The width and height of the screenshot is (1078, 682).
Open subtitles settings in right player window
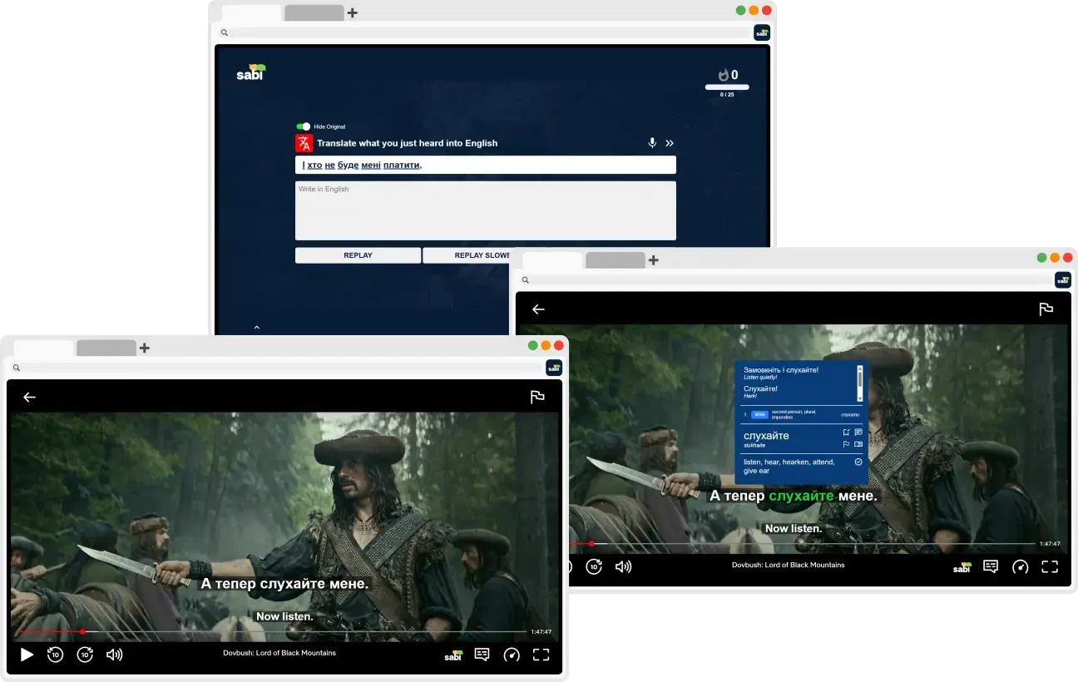(x=991, y=566)
